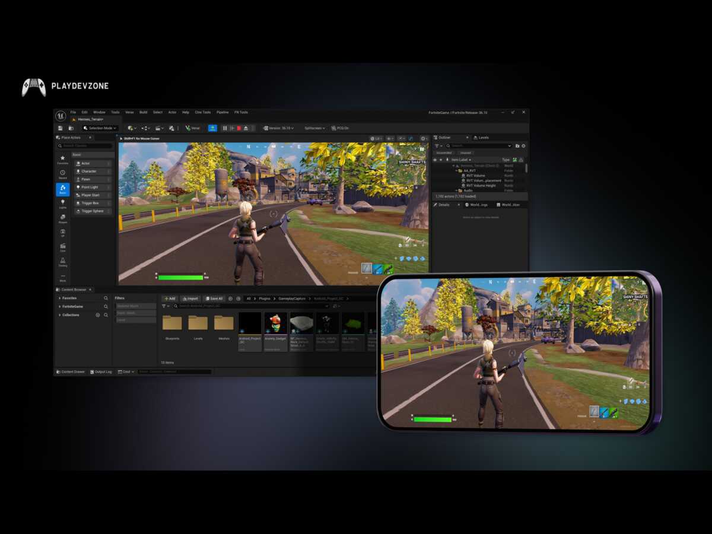Click the eject toolbar button
712x534 pixels.
pyautogui.click(x=246, y=128)
